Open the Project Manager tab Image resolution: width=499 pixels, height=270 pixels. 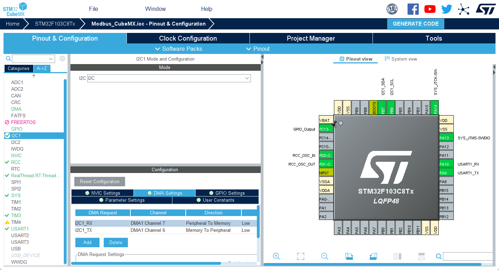311,38
